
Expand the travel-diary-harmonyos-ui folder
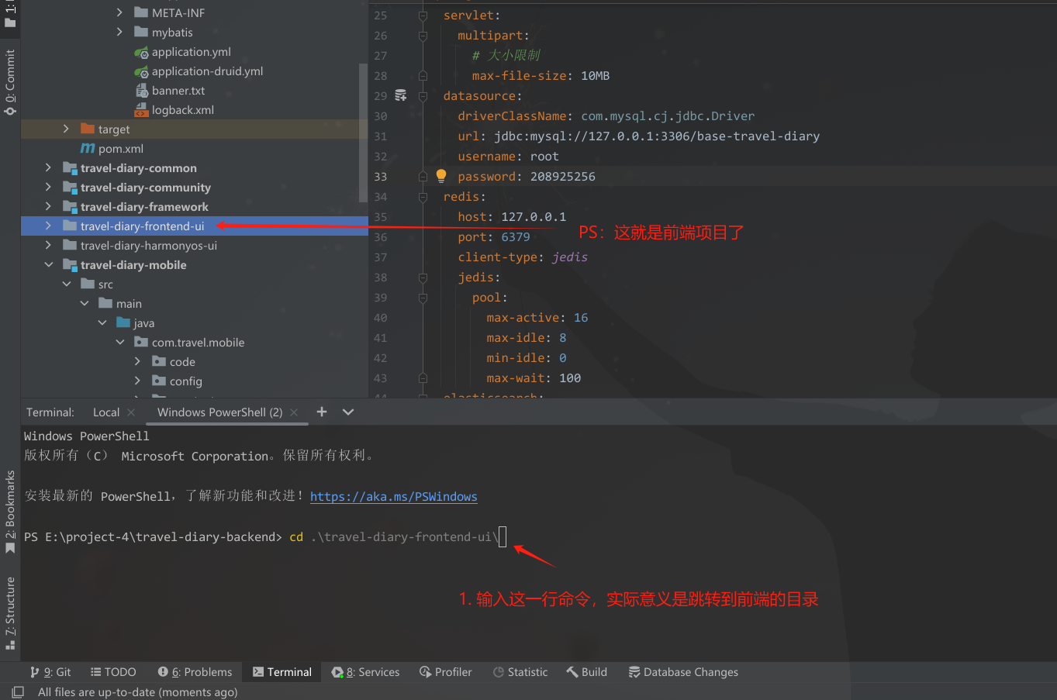(48, 245)
